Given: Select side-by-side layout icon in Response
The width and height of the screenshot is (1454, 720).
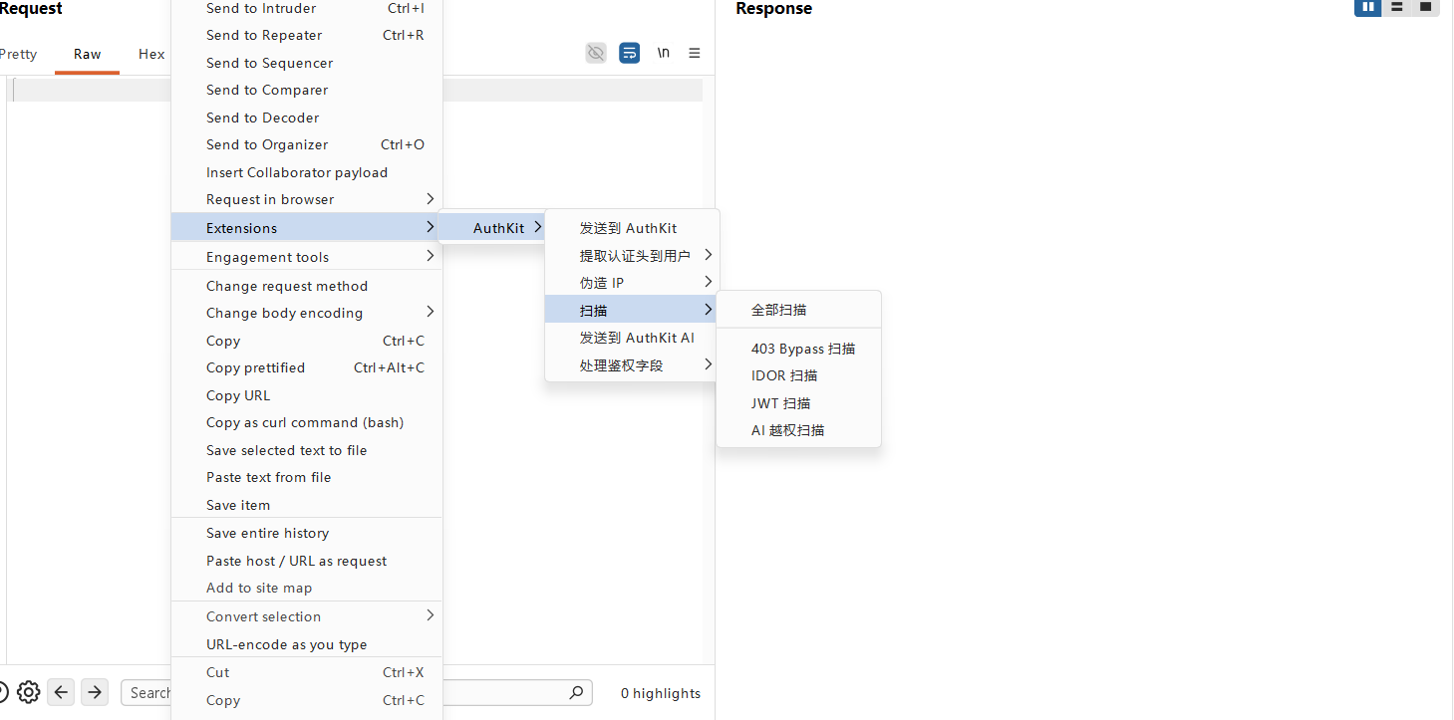Looking at the screenshot, I should (1368, 7).
